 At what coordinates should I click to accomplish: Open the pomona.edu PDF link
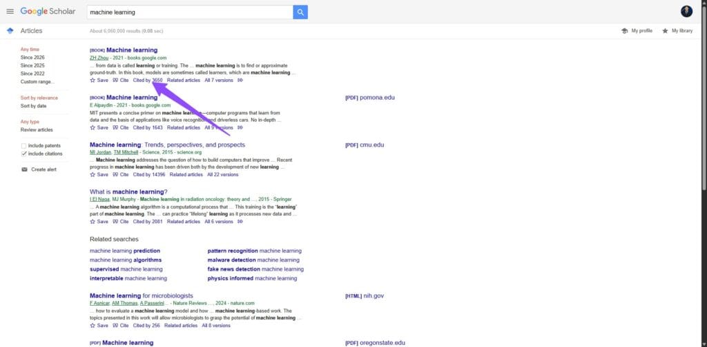(370, 98)
